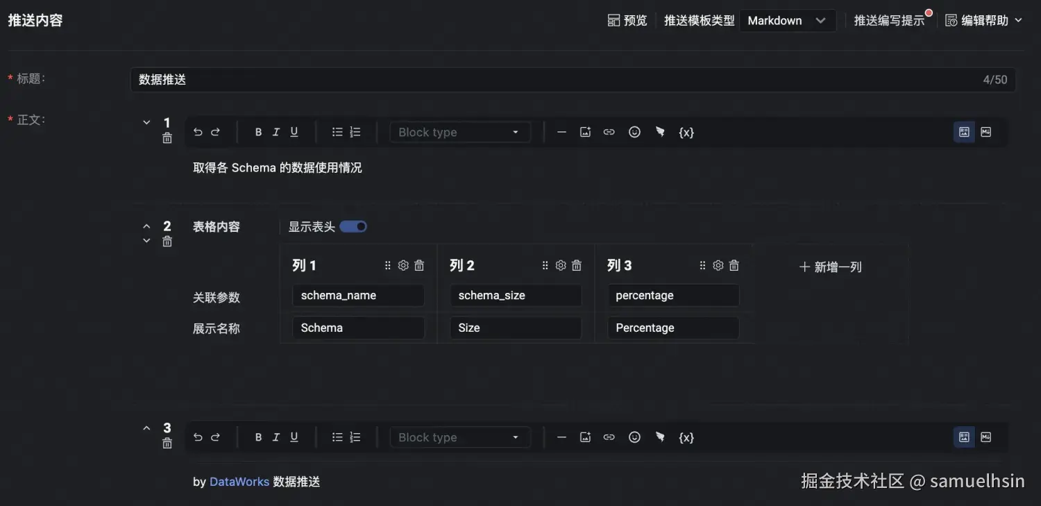Switch block 3 to rich-text mode

964,437
